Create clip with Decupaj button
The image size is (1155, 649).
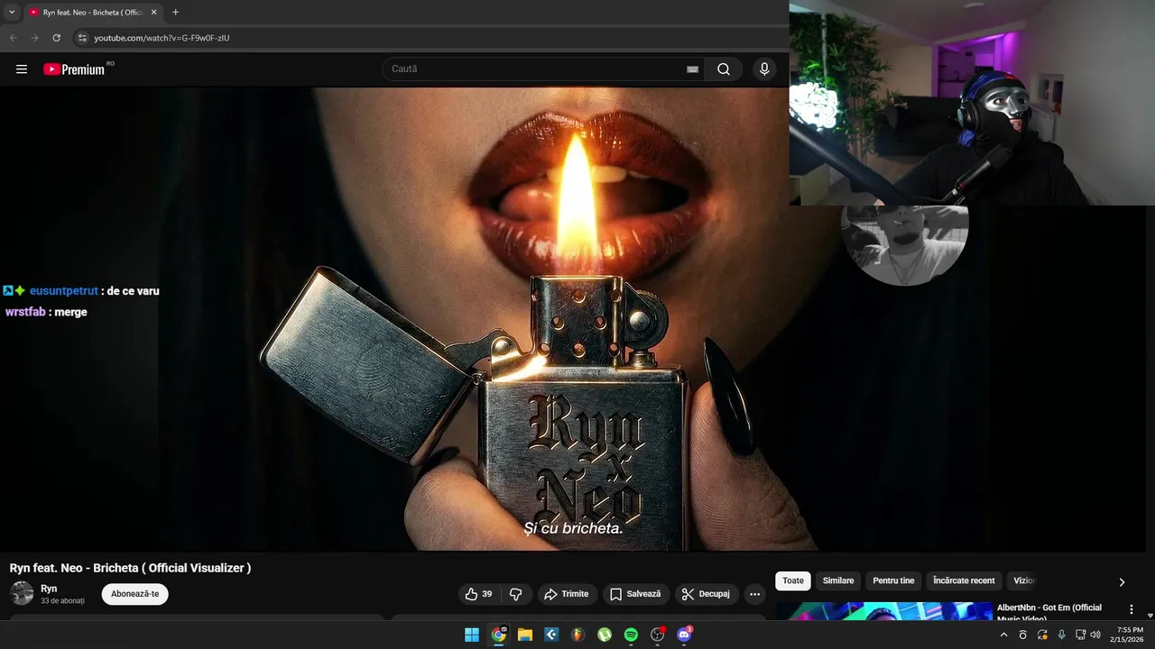click(707, 594)
